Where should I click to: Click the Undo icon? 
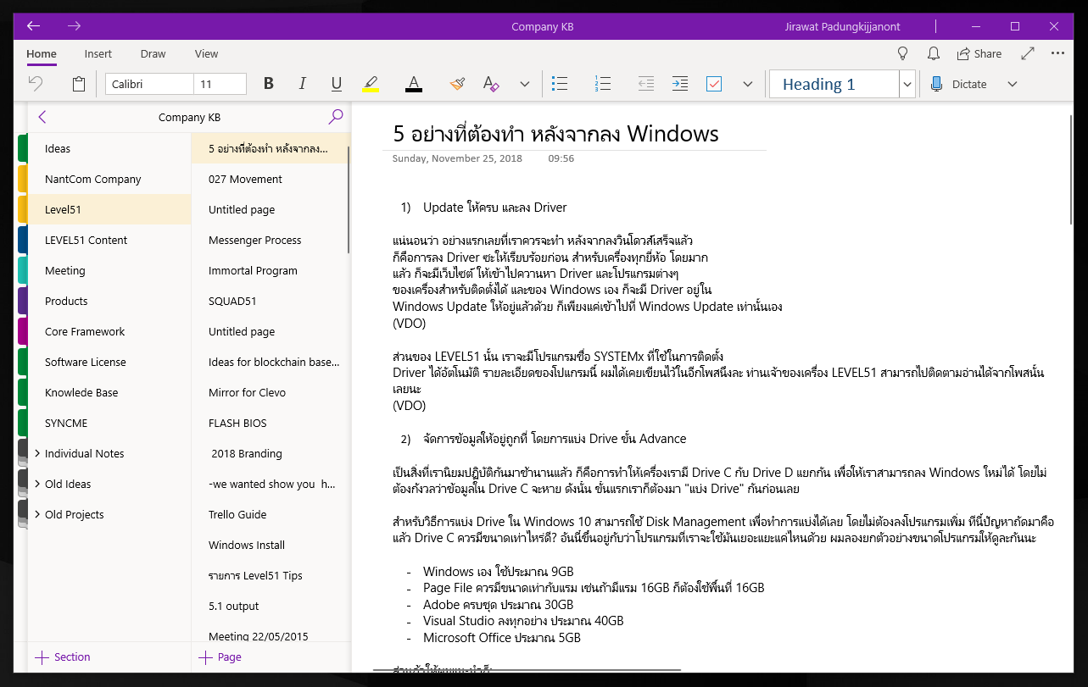(x=36, y=84)
